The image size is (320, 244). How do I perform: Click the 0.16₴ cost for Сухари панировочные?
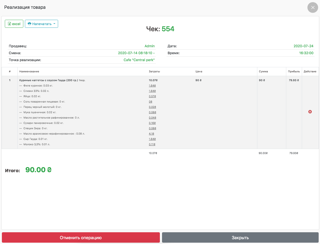152,123
